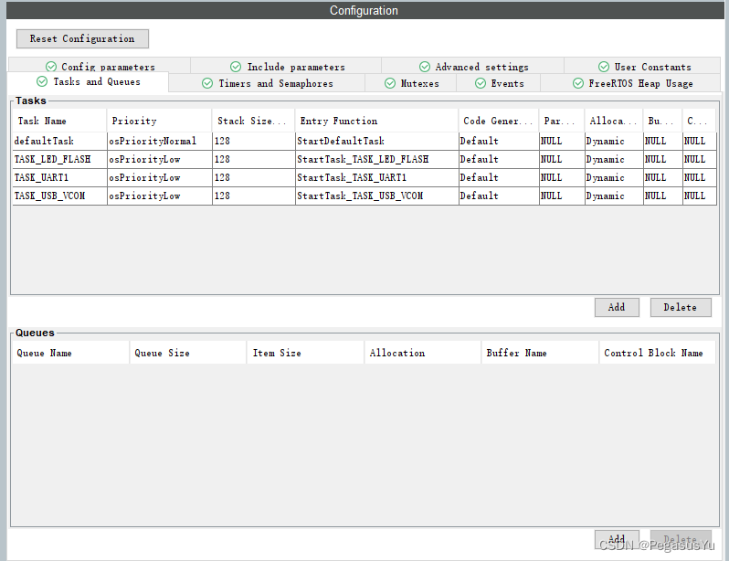Click the Queue Name column header

(x=44, y=353)
